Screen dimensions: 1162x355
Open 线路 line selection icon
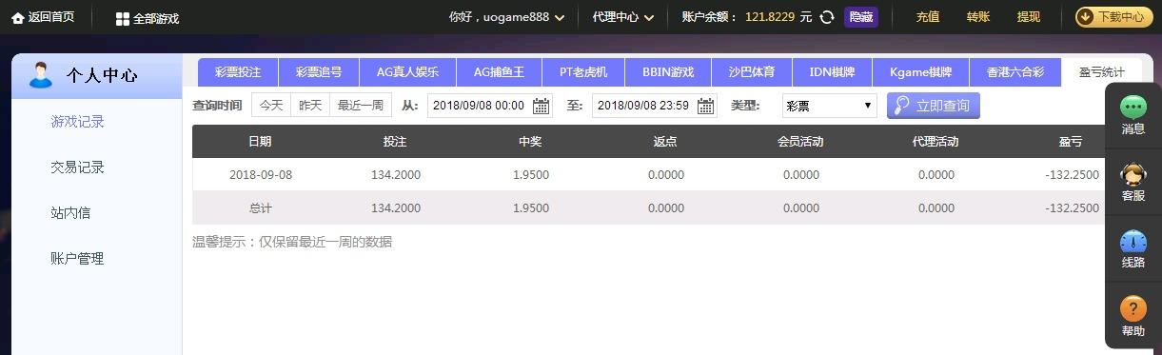(x=1133, y=242)
